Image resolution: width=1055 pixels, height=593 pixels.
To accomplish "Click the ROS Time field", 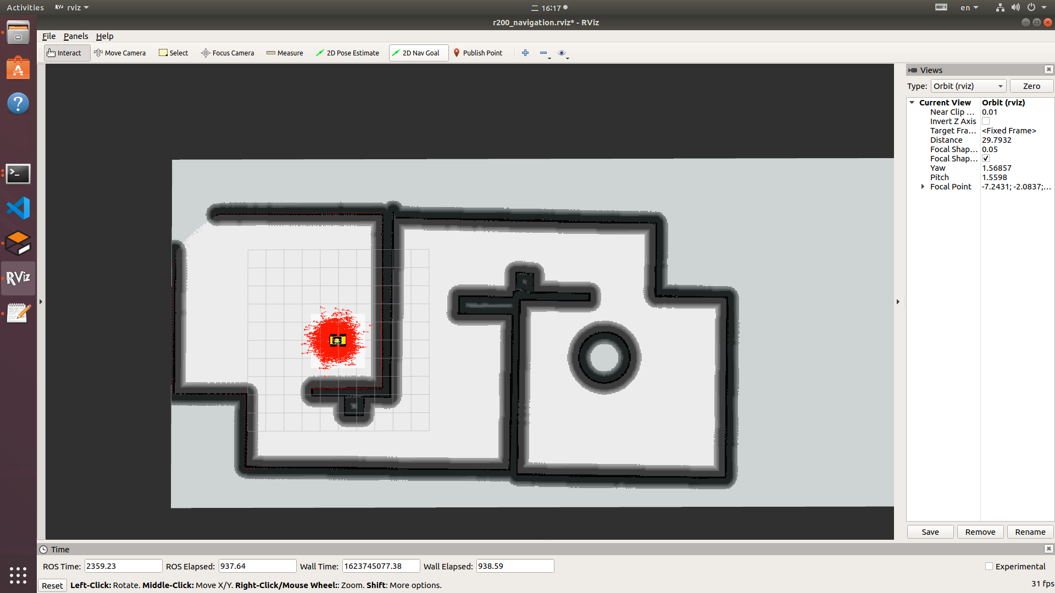I will tap(123, 566).
